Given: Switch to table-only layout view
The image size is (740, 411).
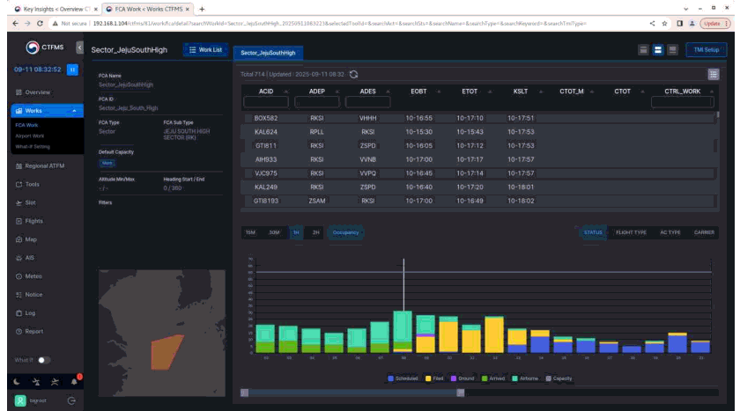Looking at the screenshot, I should pyautogui.click(x=643, y=50).
